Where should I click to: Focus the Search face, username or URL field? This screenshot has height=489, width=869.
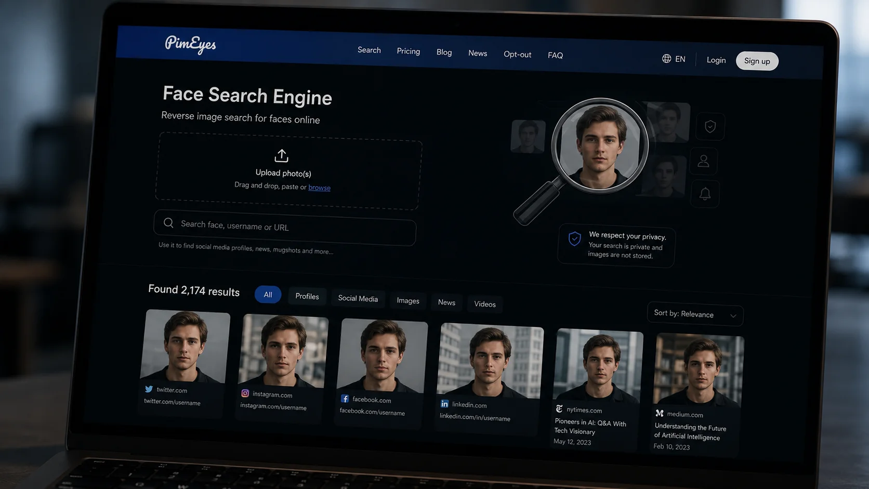coord(285,228)
